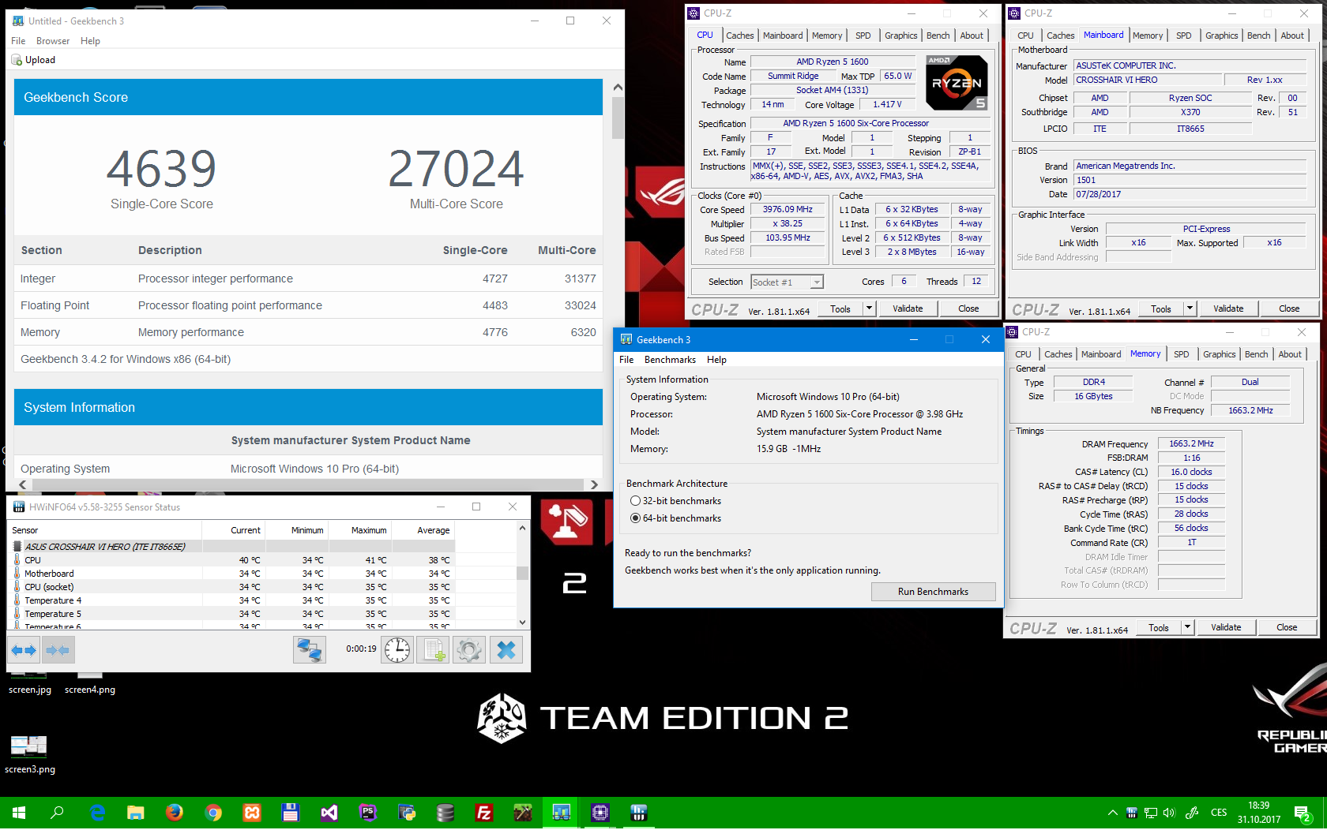Select 32-bit benchmarks radio button

(635, 501)
